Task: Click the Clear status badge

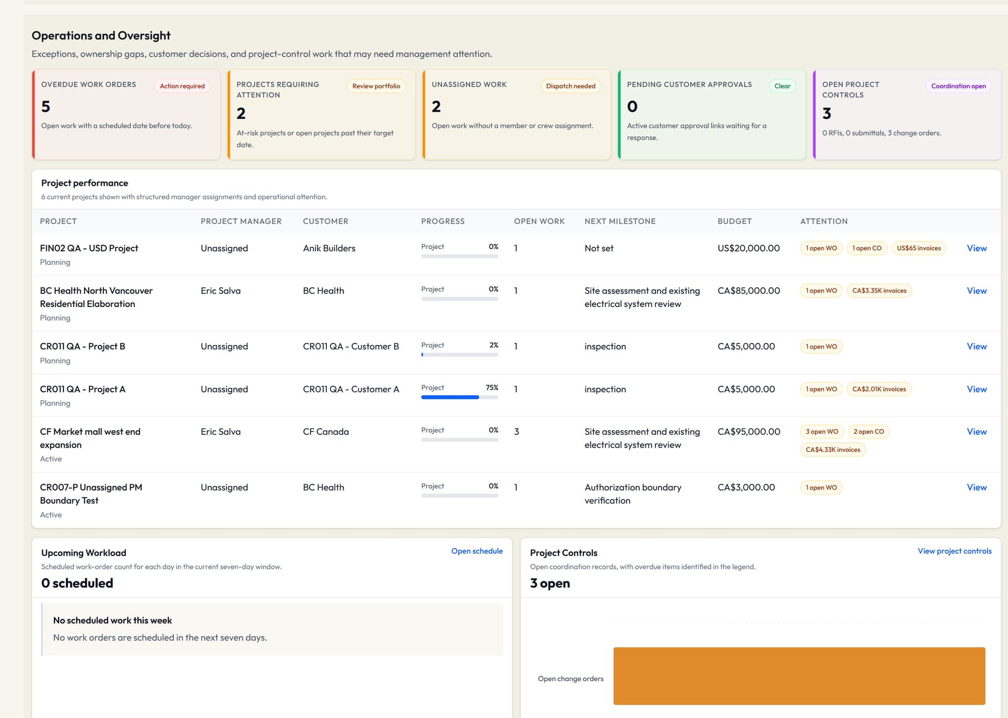Action: click(x=782, y=86)
